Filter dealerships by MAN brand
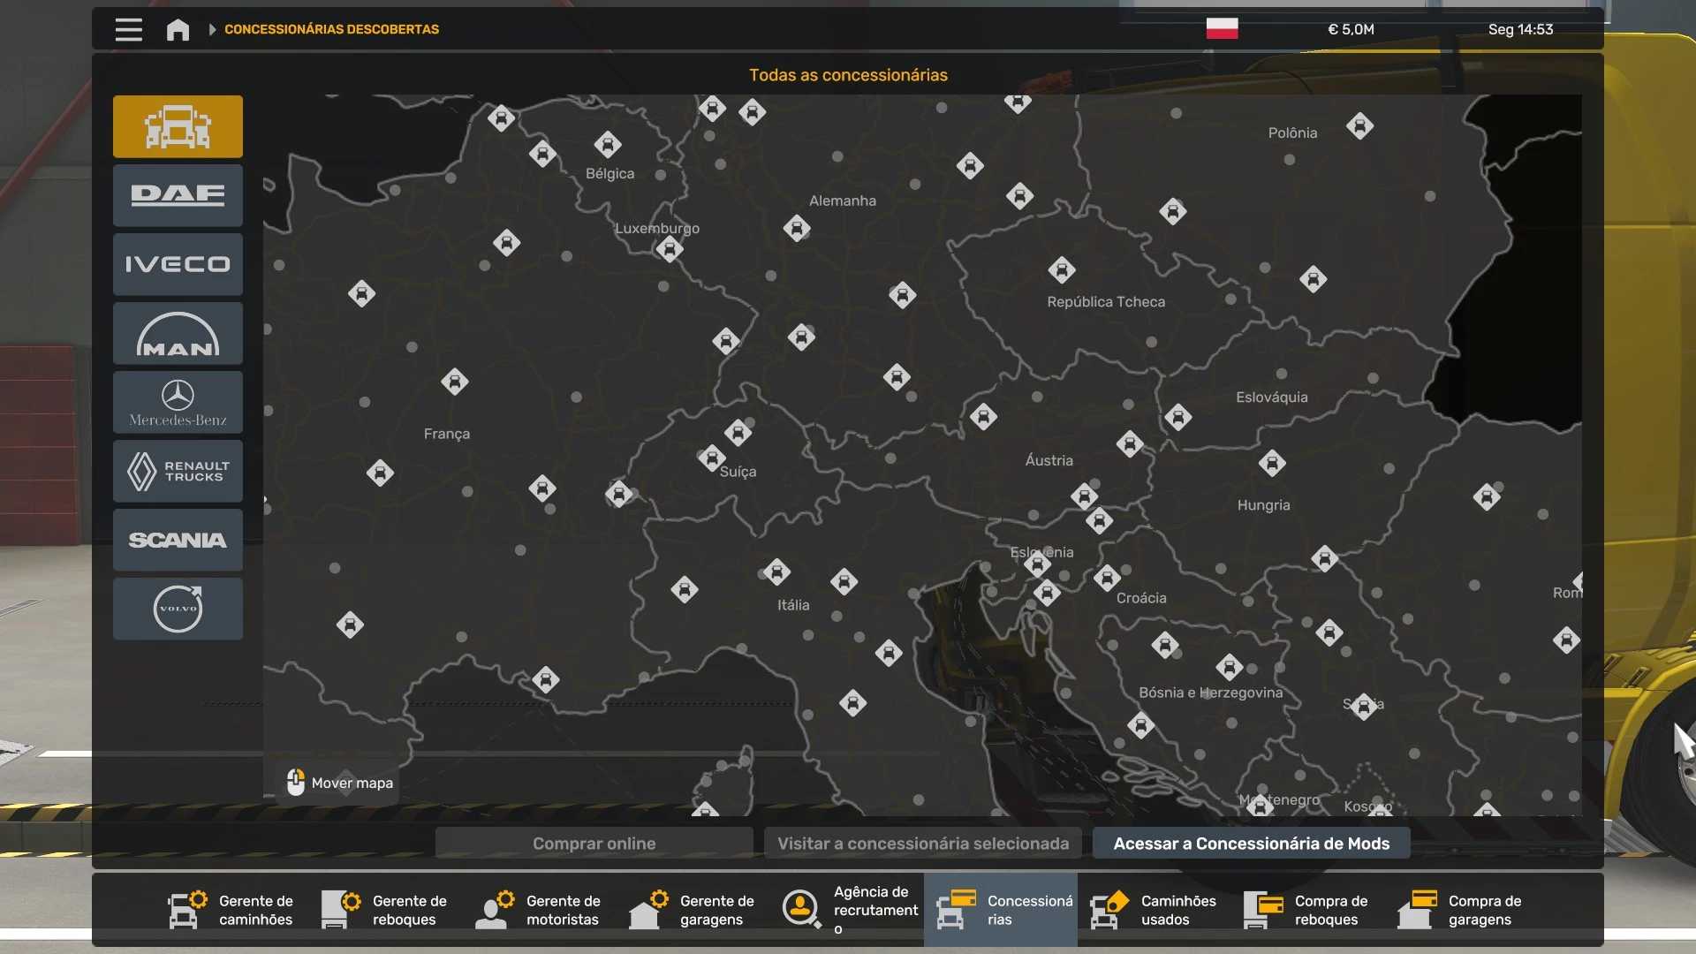The image size is (1696, 954). [178, 333]
